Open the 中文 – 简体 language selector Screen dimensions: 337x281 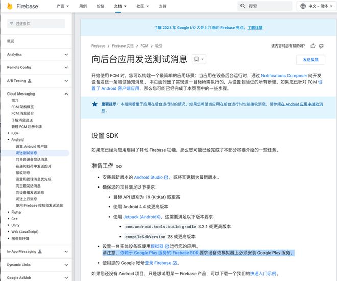(317, 6)
